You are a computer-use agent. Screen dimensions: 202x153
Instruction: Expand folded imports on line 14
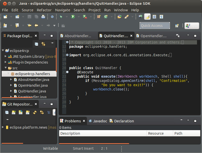point(67,55)
